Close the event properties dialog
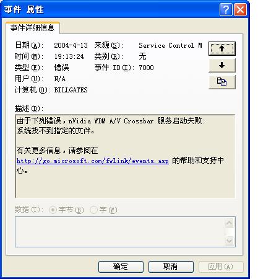The image size is (258, 279). [x=240, y=9]
